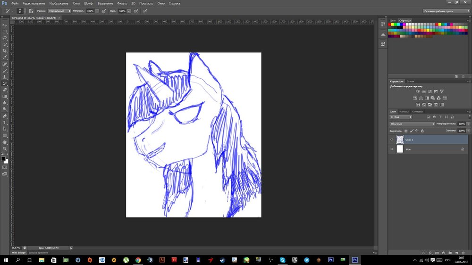Screen dimensions: 472x265
Task: Select the Dodge tool
Action: (5, 109)
